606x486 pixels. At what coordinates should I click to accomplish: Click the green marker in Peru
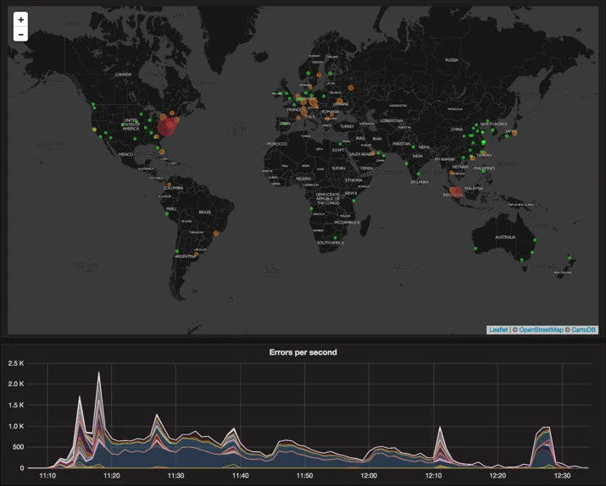[167, 213]
